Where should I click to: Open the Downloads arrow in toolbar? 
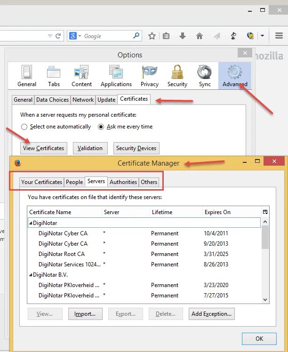click(x=183, y=36)
